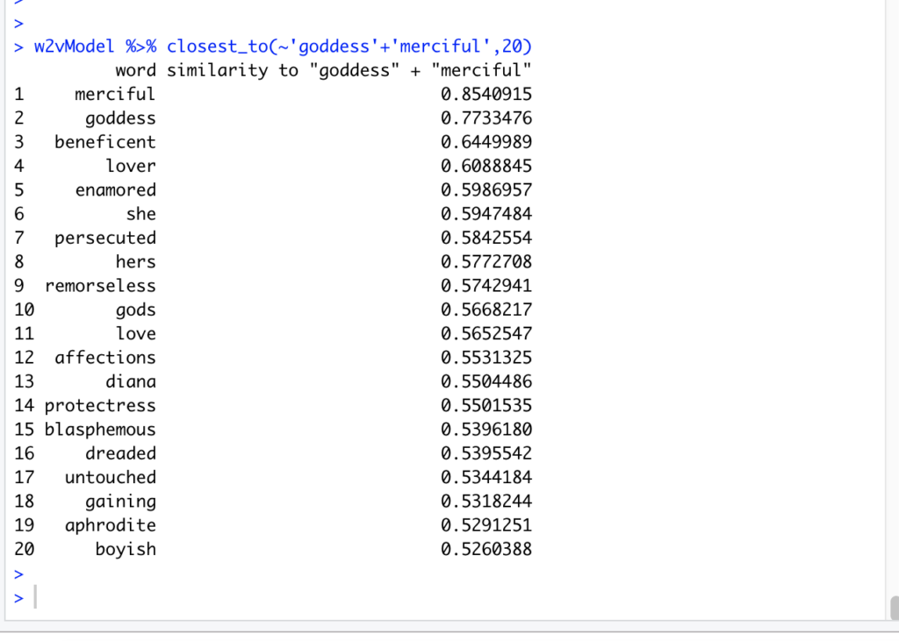Click the word 'aphrodite' in row 19
This screenshot has width=899, height=641.
pos(110,525)
